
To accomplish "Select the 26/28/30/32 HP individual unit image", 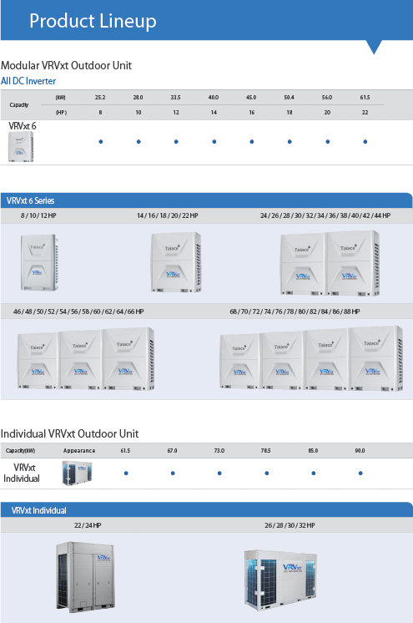I will (281, 580).
